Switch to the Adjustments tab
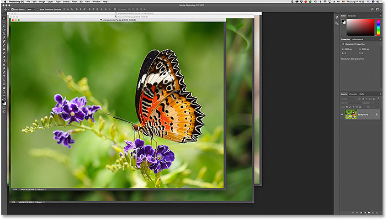The height and width of the screenshot is (220, 387). [358, 39]
